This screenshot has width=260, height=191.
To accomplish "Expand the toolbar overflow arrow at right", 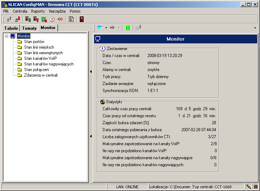I will [255, 28].
